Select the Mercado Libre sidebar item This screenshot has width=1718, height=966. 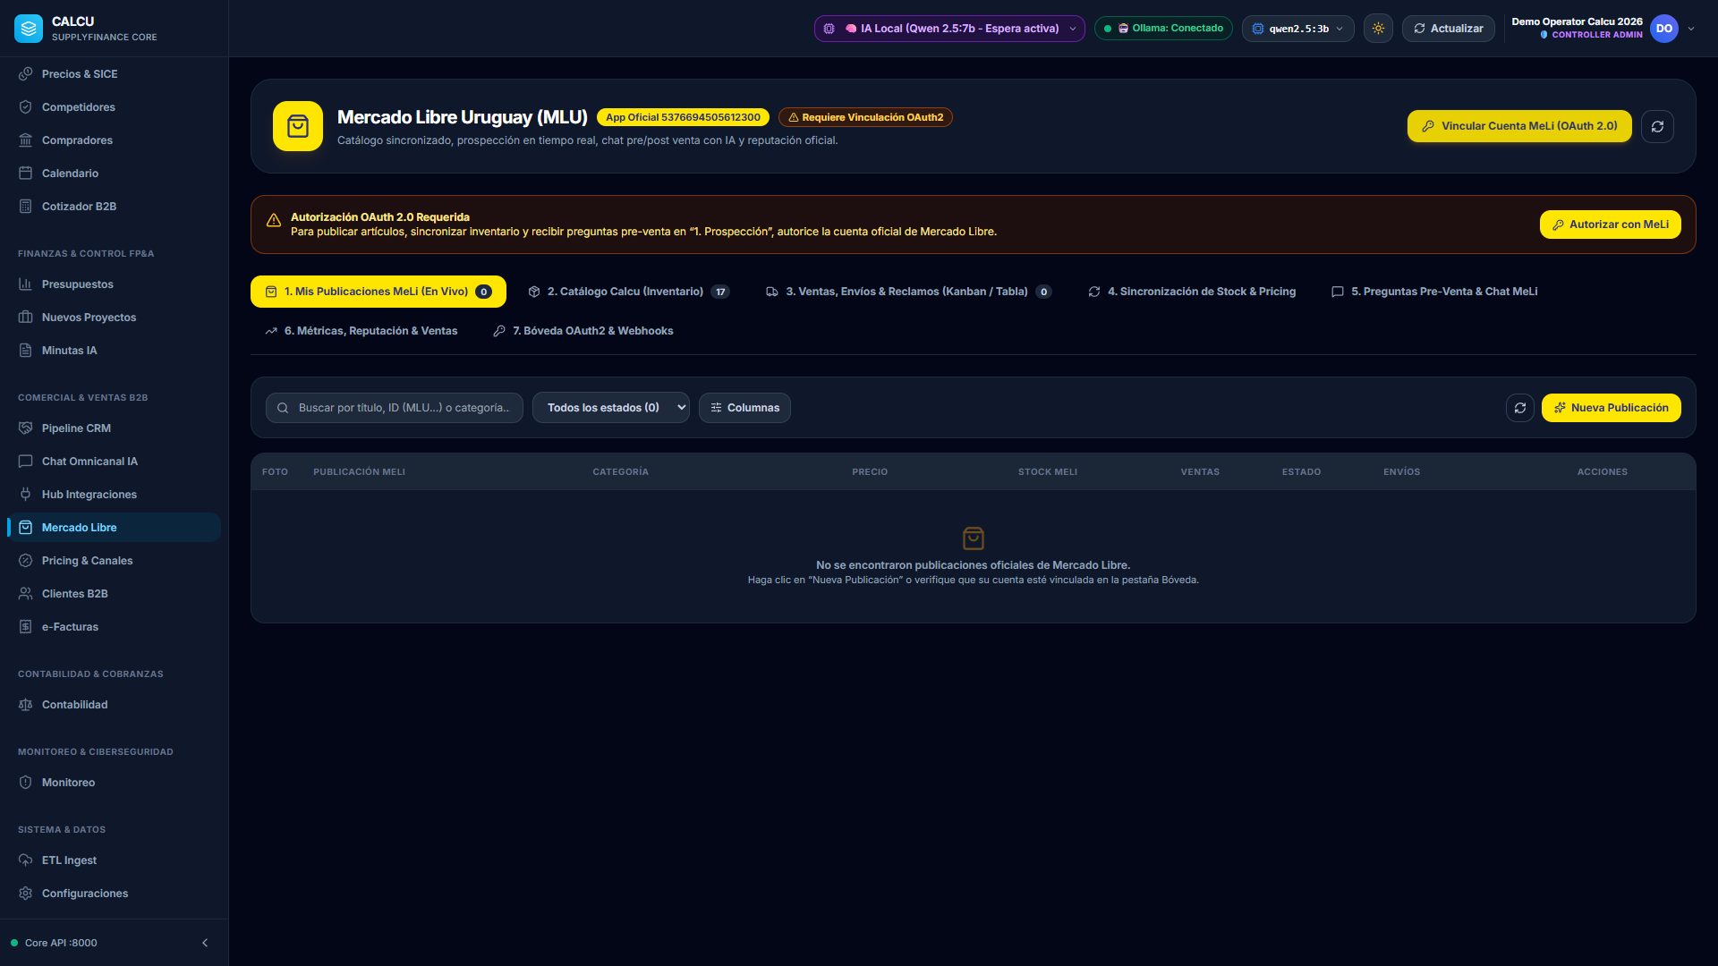tap(114, 528)
